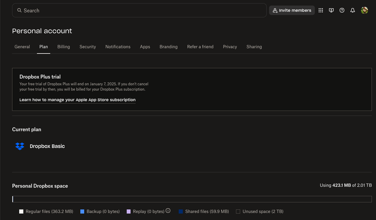Go to the Notifications tab

pos(118,47)
